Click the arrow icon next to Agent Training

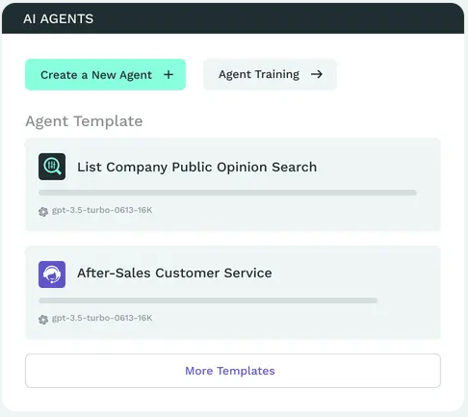point(317,74)
